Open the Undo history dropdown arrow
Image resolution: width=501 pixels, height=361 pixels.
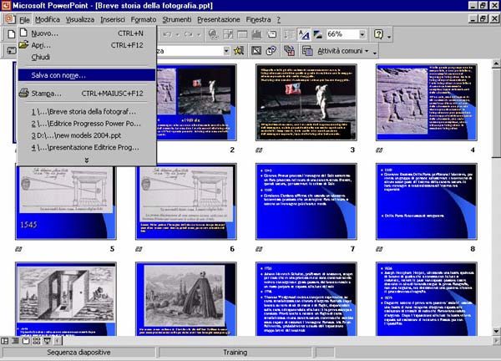click(178, 34)
